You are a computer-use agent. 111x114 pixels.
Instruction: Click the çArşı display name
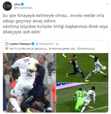17,4
